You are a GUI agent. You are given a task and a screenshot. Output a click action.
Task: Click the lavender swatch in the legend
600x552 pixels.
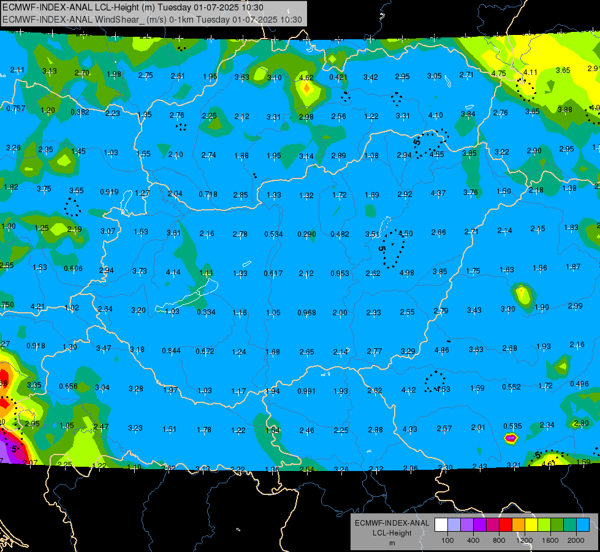coord(454,524)
